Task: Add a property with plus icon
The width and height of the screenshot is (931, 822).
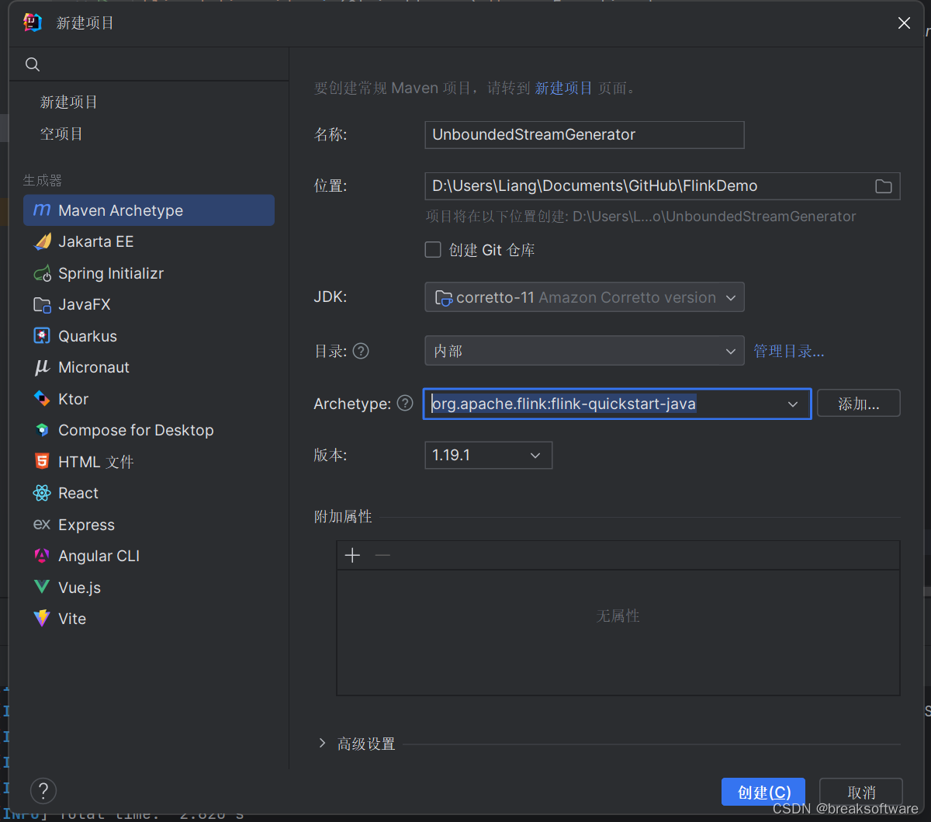Action: (x=352, y=555)
